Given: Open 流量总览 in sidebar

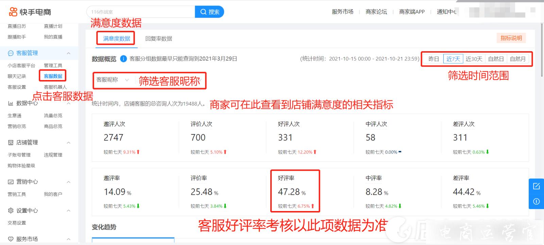Looking at the screenshot, I should click(53, 116).
